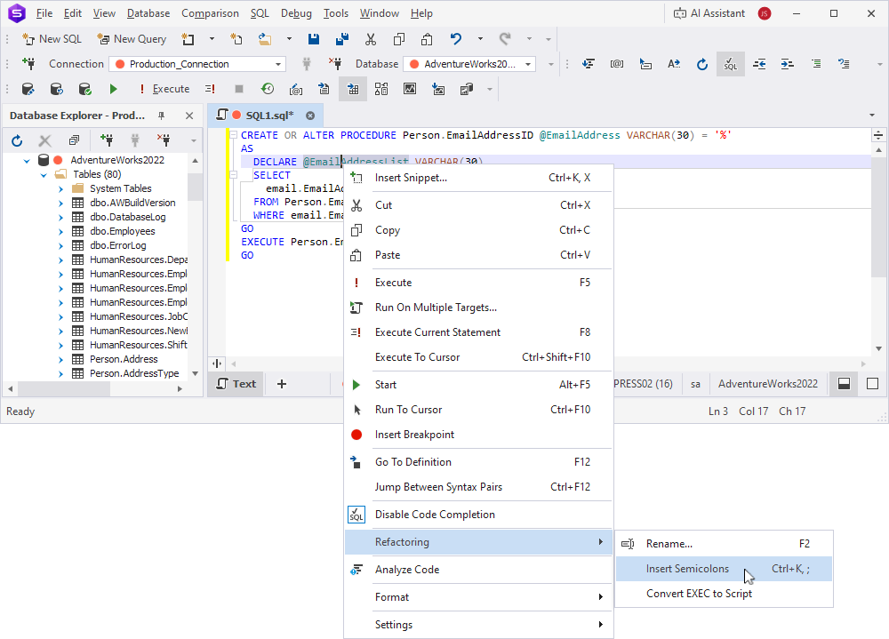This screenshot has height=639, width=889.
Task: Collapse the Tables (80) tree node
Action: 43,173
